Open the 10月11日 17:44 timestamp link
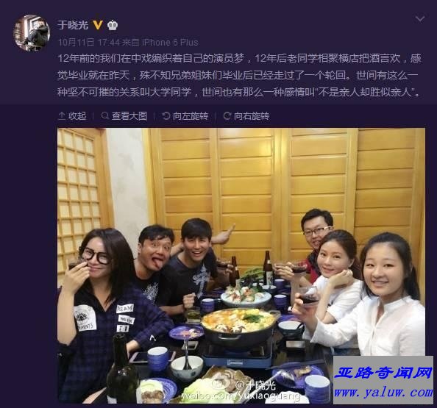 [x=88, y=43]
